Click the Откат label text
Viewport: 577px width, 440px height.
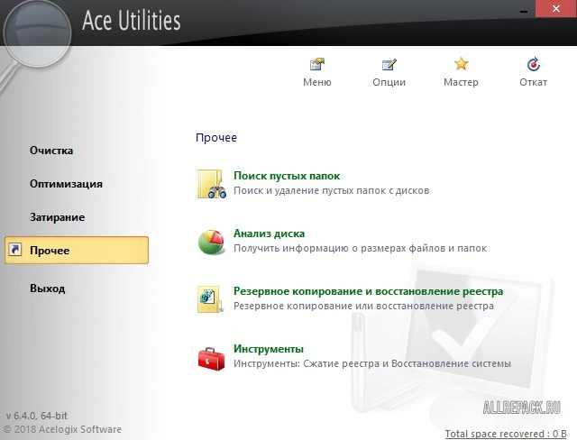(x=533, y=82)
